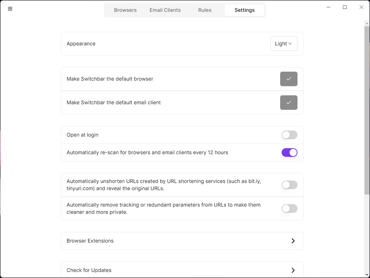Close the Switchbar window
The image size is (370, 278).
click(361, 7)
